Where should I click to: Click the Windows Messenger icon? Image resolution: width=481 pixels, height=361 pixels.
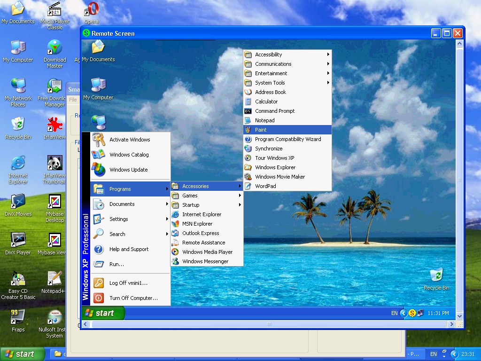(x=175, y=261)
